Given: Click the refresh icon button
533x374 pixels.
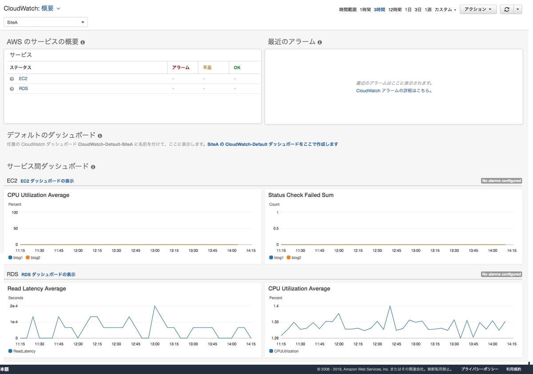Looking at the screenshot, I should tap(507, 9).
